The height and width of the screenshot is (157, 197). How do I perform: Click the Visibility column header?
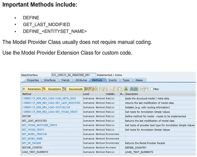110,94
